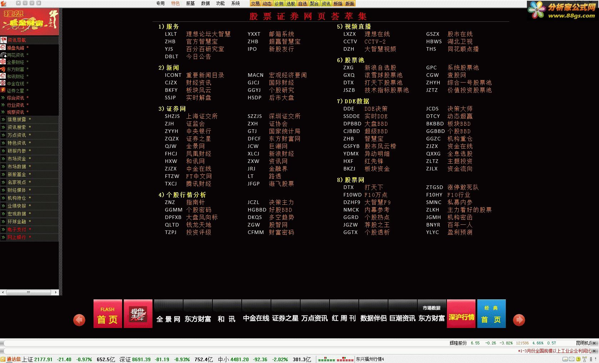Click the sidebar horizontal scrollbar thumb
599x363 pixels.
pyautogui.click(x=29, y=292)
